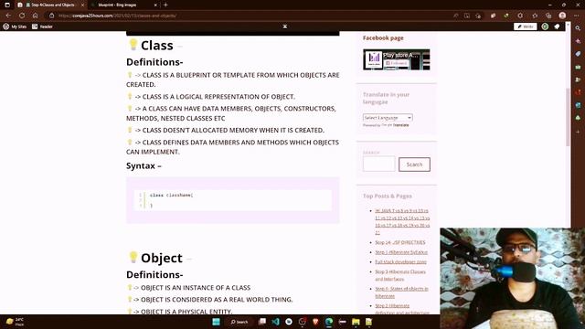Open Microsoft Edge from taskbar
The image size is (585, 329).
pos(329,322)
